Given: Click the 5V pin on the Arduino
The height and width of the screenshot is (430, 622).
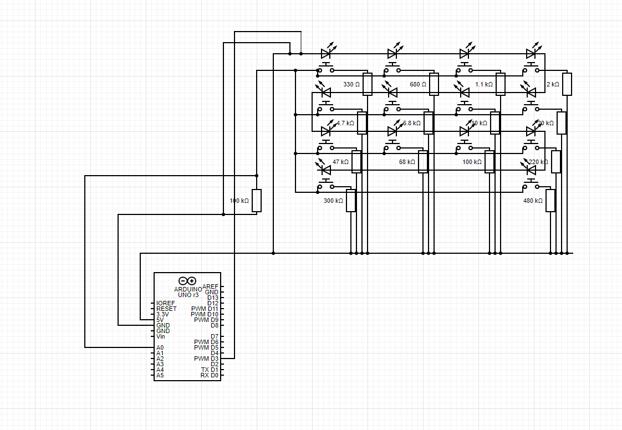Looking at the screenshot, I should (160, 320).
